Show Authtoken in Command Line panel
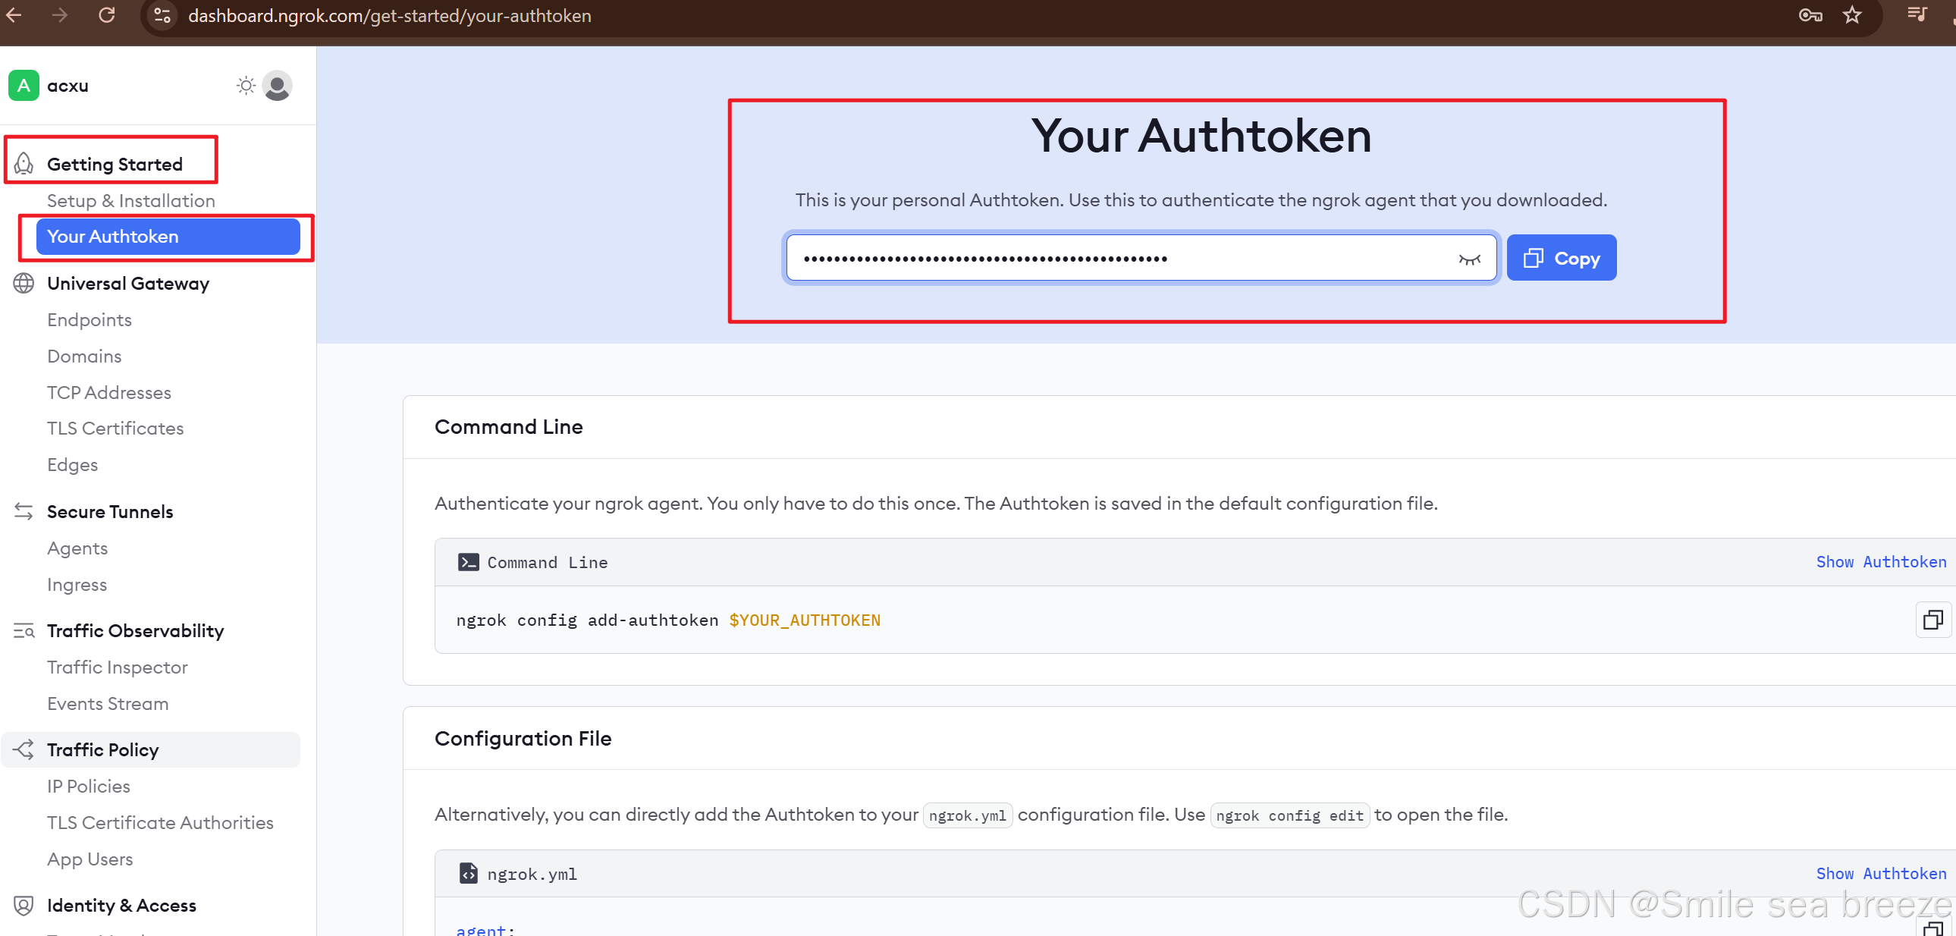Viewport: 1956px width, 936px height. (1881, 562)
